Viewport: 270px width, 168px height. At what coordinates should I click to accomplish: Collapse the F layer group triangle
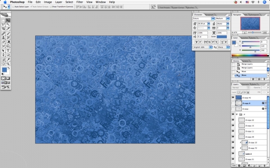pyautogui.click(x=237, y=114)
